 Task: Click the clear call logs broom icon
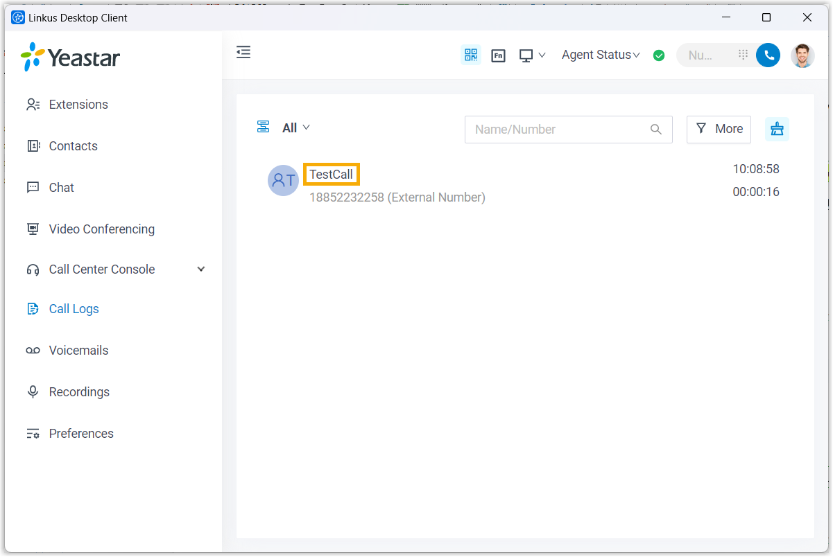pos(777,129)
